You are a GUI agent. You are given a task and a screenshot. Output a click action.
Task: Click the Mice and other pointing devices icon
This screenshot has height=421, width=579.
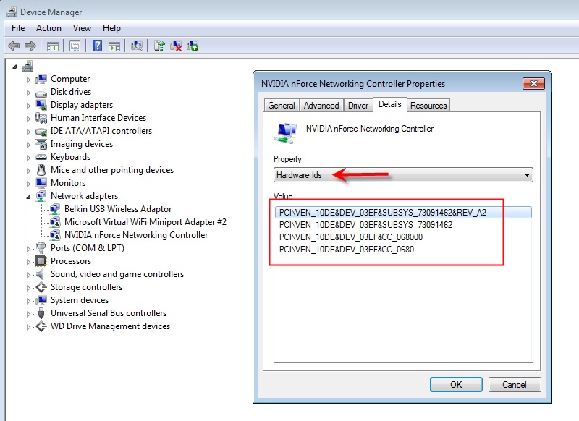[41, 170]
